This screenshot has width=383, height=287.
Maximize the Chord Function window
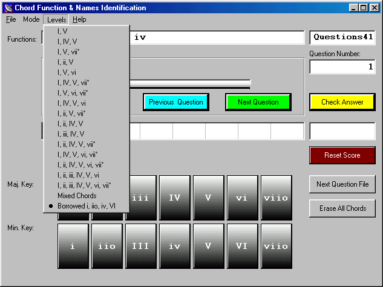tap(363, 8)
